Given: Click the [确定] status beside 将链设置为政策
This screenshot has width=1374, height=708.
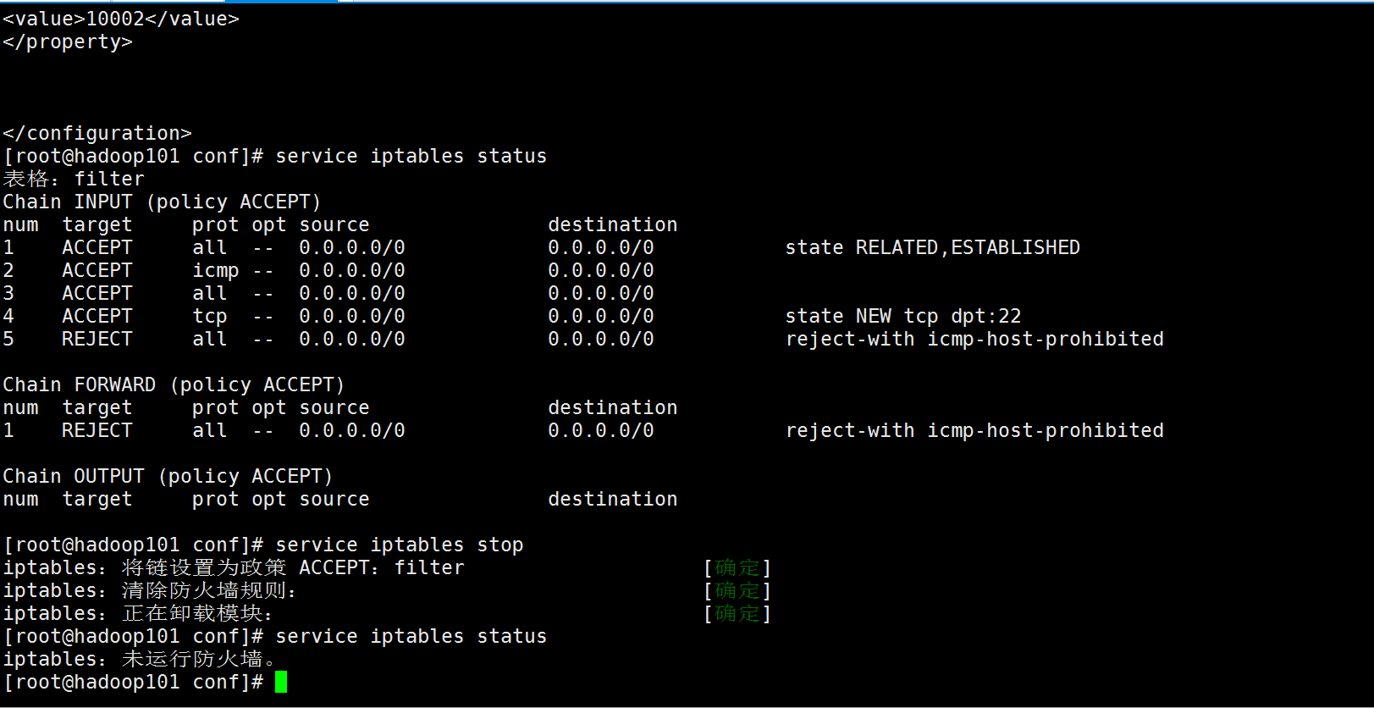Looking at the screenshot, I should coord(737,567).
